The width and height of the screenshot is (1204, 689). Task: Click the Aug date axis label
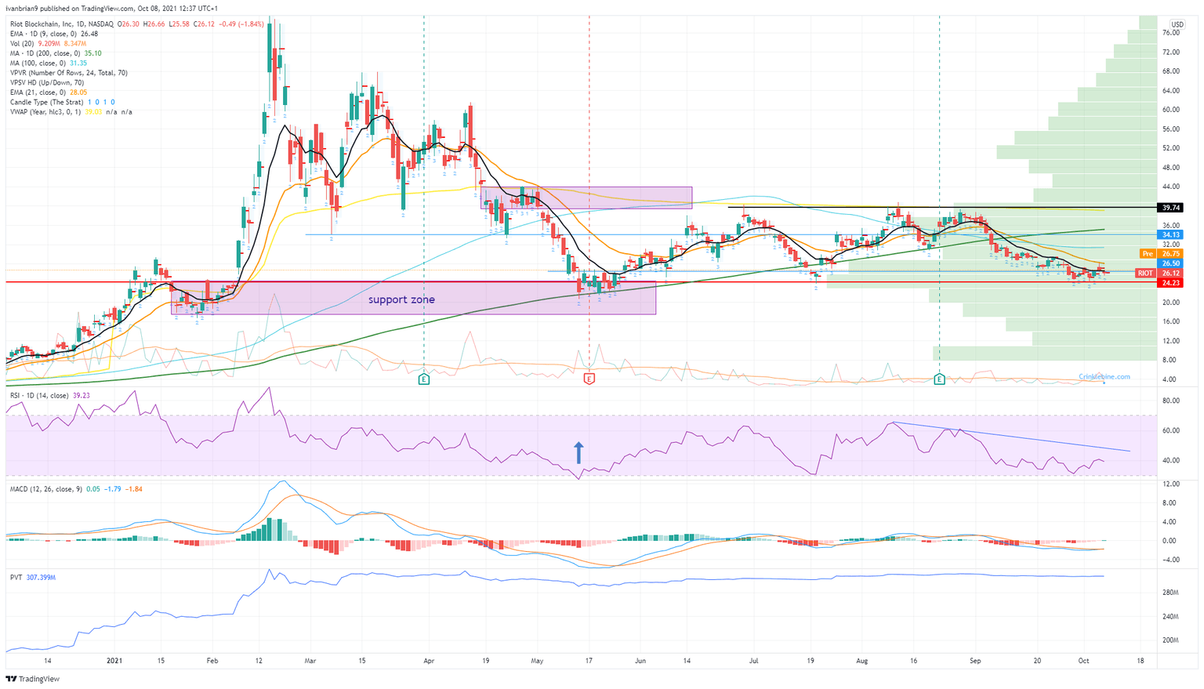pos(862,661)
